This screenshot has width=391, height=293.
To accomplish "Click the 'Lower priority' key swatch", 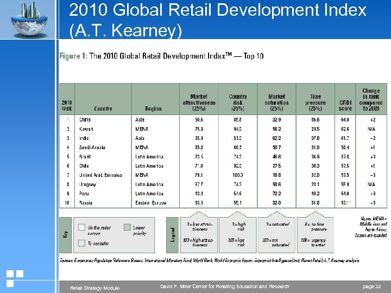I will [x=127, y=227].
